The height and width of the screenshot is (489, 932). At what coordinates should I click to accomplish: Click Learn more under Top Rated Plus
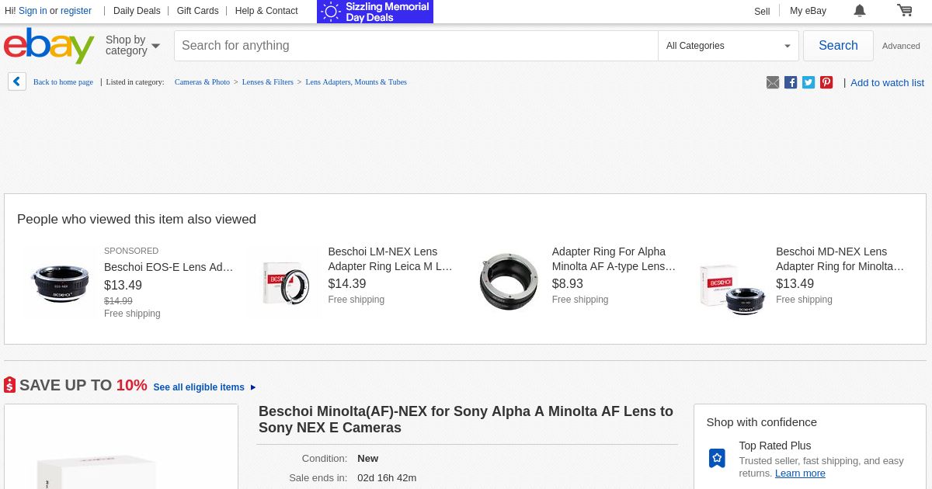800,473
